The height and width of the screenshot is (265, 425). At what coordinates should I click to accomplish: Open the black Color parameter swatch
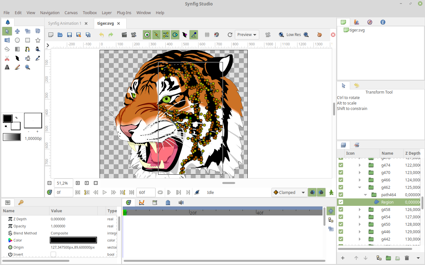[x=73, y=240]
